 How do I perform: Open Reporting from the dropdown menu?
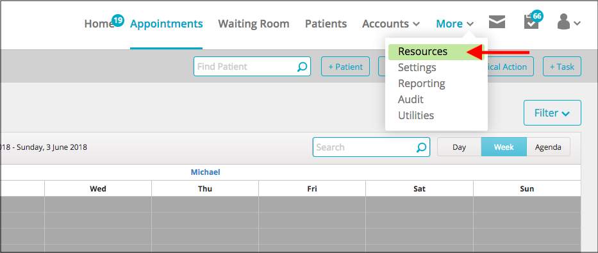[422, 83]
